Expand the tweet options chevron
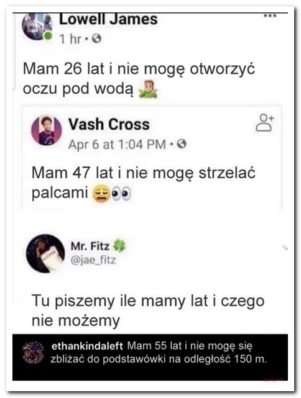The width and height of the screenshot is (301, 398). click(x=285, y=247)
